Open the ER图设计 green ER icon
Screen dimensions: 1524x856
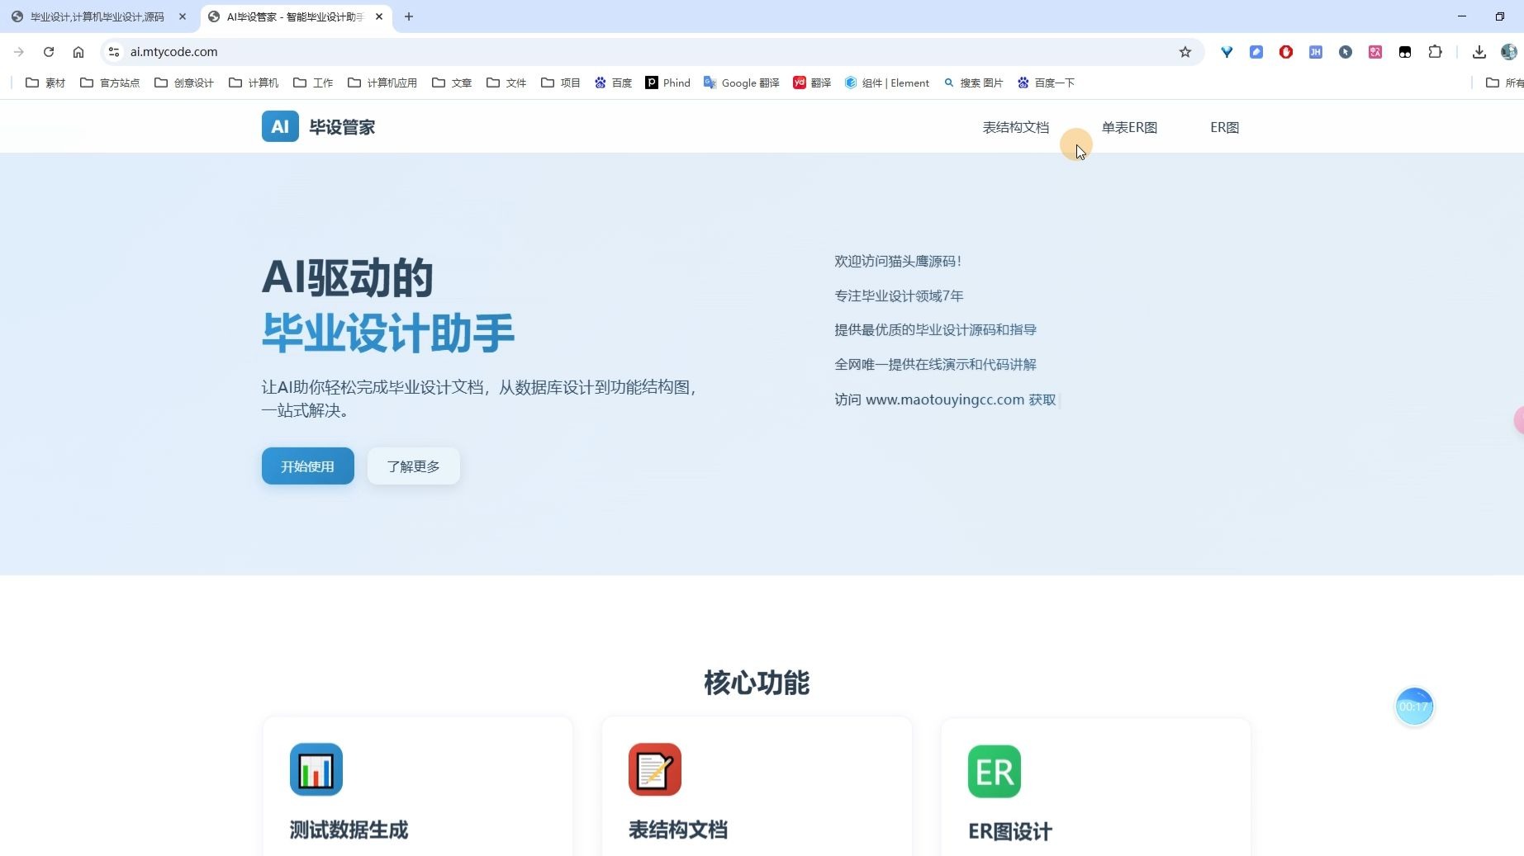(993, 771)
